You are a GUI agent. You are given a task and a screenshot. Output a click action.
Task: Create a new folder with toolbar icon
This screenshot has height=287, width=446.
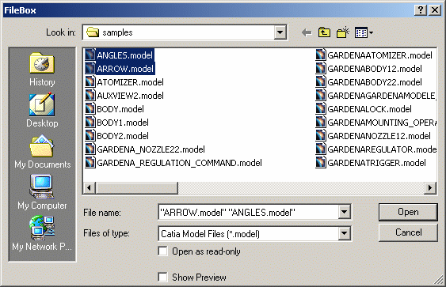pyautogui.click(x=343, y=32)
